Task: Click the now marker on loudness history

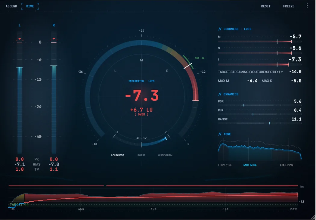Action: point(298,195)
